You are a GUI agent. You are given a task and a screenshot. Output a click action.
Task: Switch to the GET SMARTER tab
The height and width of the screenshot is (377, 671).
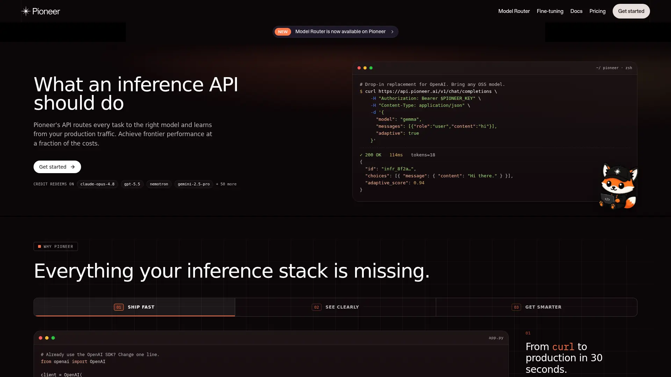(536, 307)
